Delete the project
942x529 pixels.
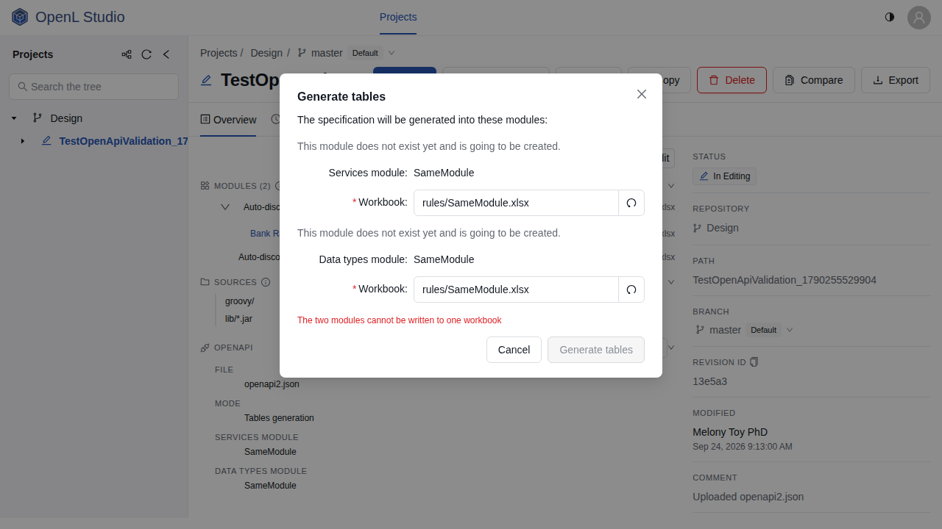[x=732, y=80]
